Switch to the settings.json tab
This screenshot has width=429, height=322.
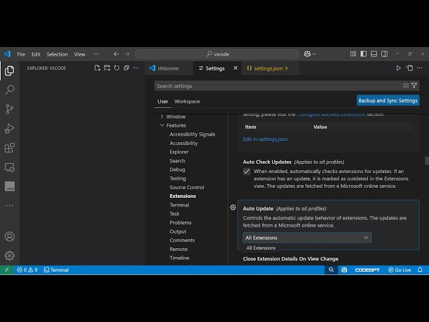tap(266, 68)
